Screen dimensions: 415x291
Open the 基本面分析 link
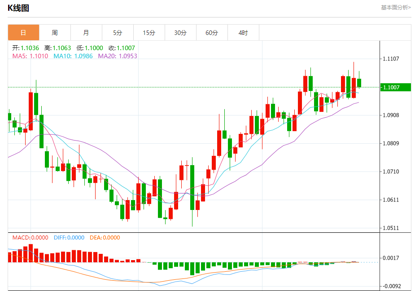(396, 8)
